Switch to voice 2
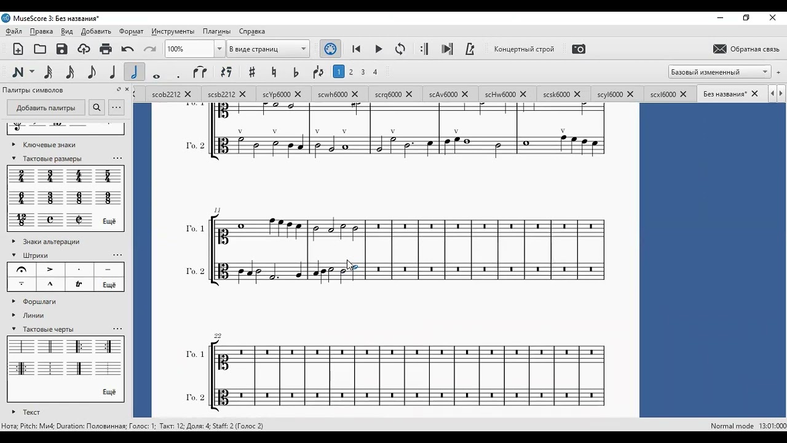The width and height of the screenshot is (787, 443). pos(351,72)
